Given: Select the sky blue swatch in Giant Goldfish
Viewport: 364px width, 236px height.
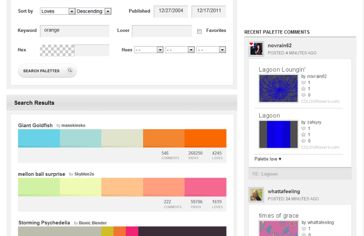Looking at the screenshot, I should point(39,138).
